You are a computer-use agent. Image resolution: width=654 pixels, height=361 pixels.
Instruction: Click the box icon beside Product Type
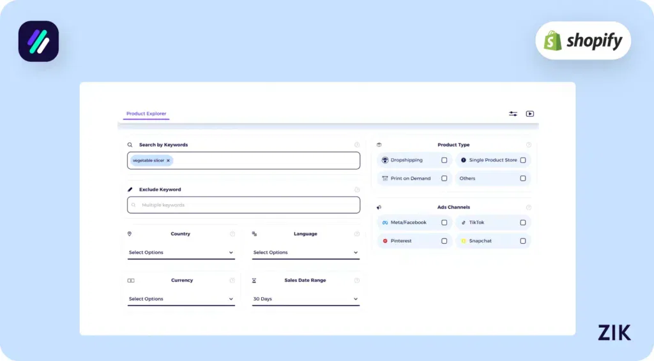[379, 145]
